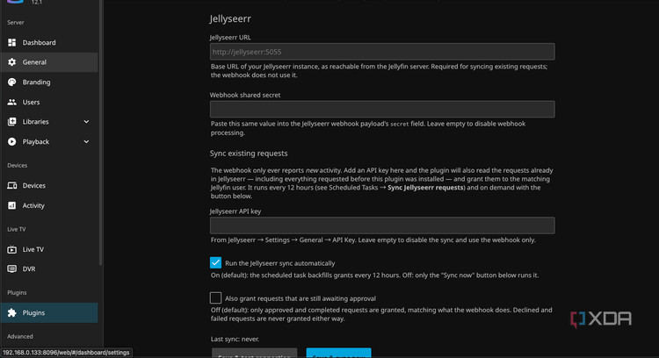Click the Playback play-circle icon
Screen dimensions: 659x358
click(x=11, y=142)
